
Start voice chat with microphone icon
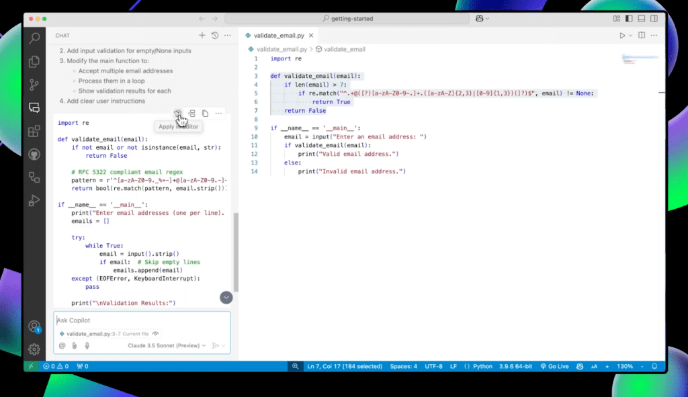(x=87, y=346)
